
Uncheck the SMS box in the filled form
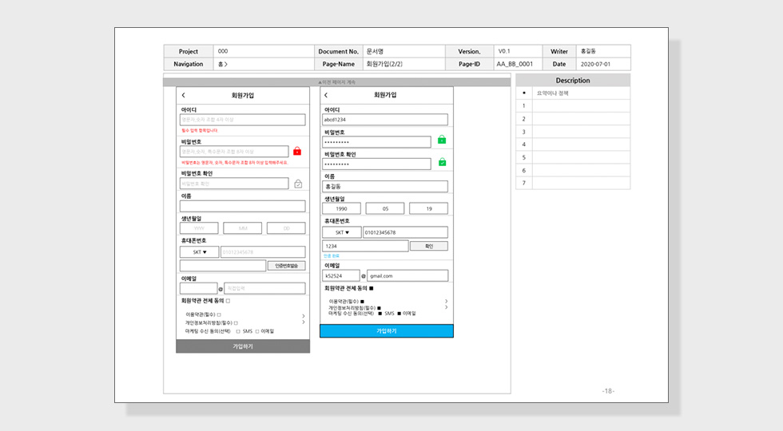[380, 314]
